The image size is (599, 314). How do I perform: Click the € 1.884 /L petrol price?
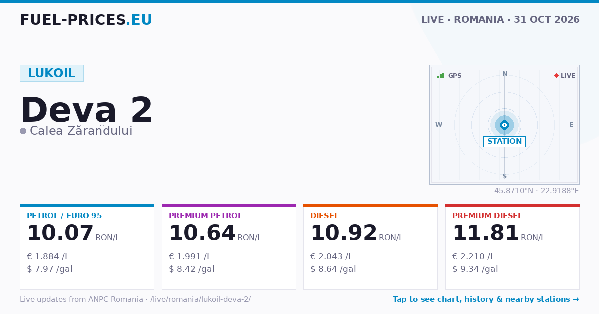[x=48, y=257]
